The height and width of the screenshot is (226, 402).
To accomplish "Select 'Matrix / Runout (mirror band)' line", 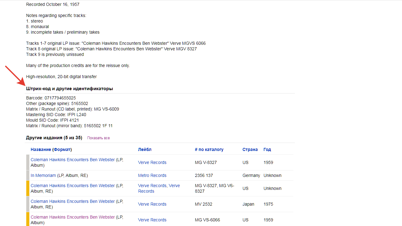I will point(69,126).
